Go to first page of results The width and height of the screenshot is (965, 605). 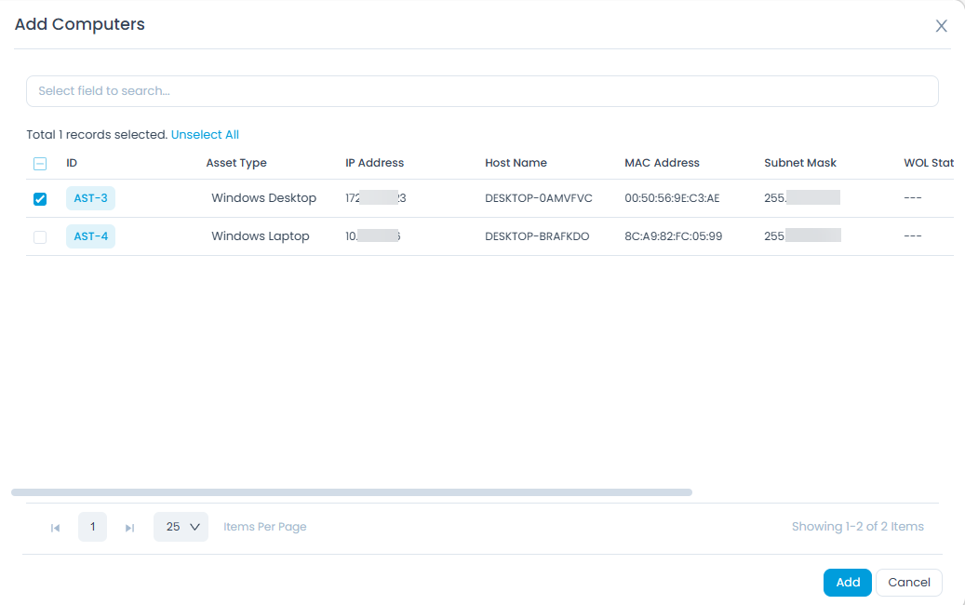(x=55, y=528)
